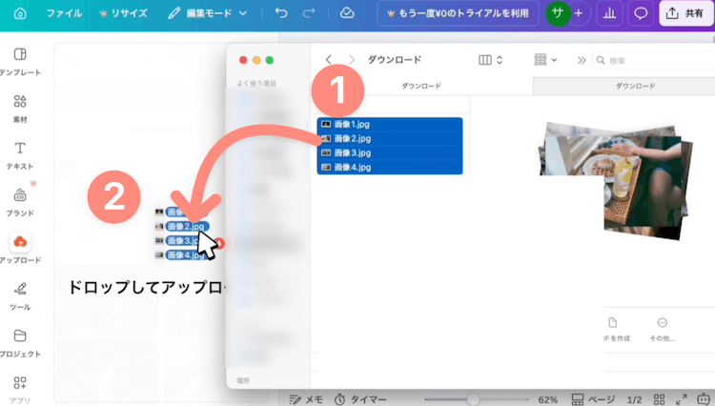The image size is (715, 406).
Task: Go forward in the Finder window
Action: 352,60
